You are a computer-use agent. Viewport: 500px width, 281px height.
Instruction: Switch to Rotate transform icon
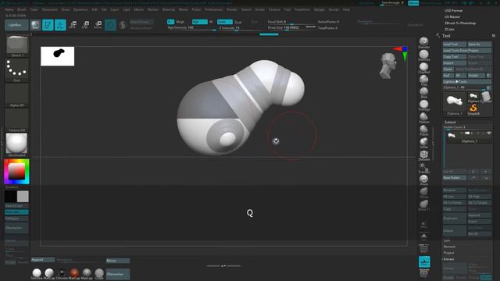point(98,25)
